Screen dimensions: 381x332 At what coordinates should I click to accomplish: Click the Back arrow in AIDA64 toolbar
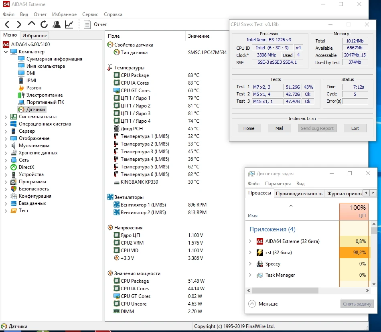(x=7, y=24)
